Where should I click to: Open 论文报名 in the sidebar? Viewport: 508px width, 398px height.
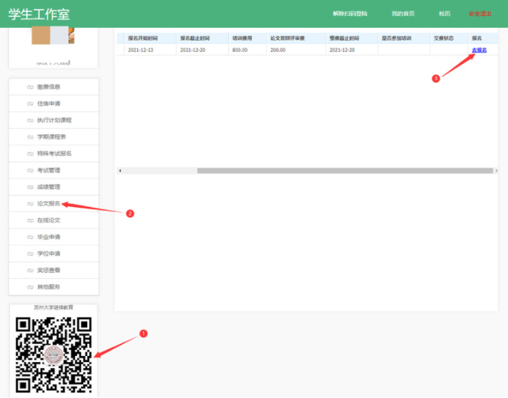(54, 204)
